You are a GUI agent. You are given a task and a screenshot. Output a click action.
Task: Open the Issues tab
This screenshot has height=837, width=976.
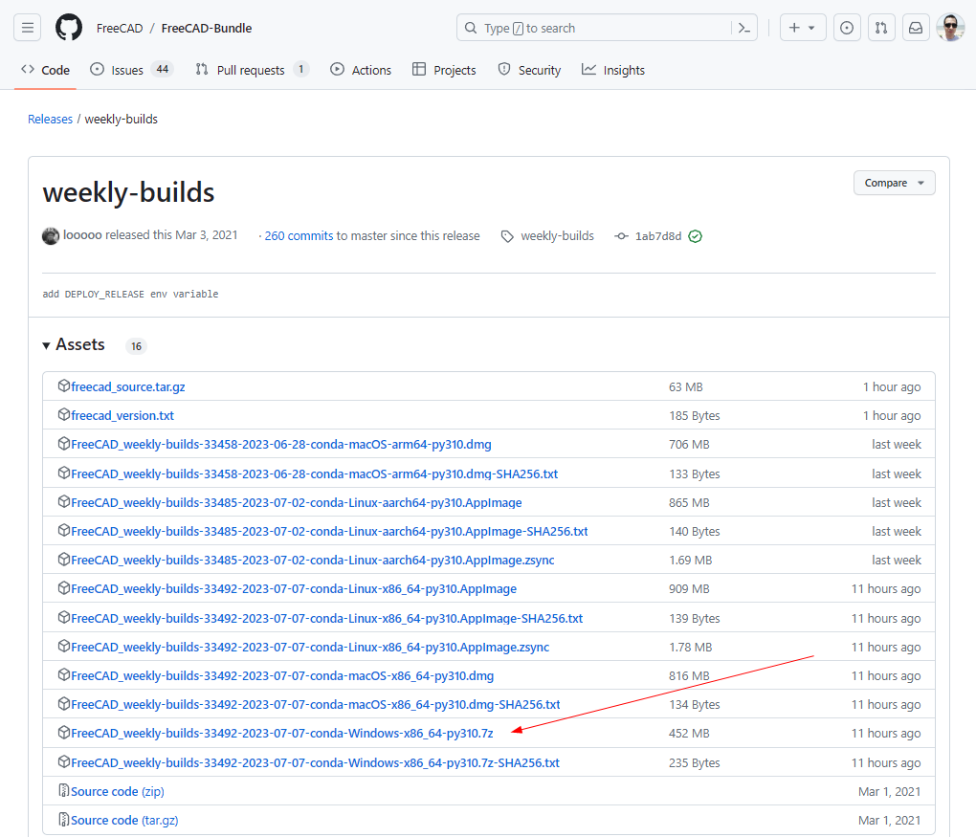pyautogui.click(x=131, y=71)
